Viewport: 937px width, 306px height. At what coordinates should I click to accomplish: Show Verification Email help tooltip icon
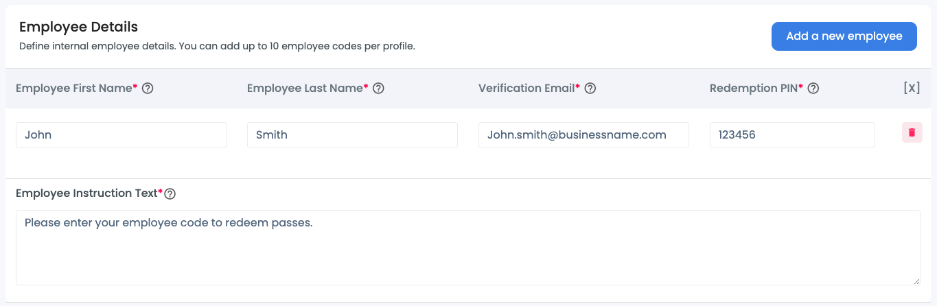[x=590, y=89]
